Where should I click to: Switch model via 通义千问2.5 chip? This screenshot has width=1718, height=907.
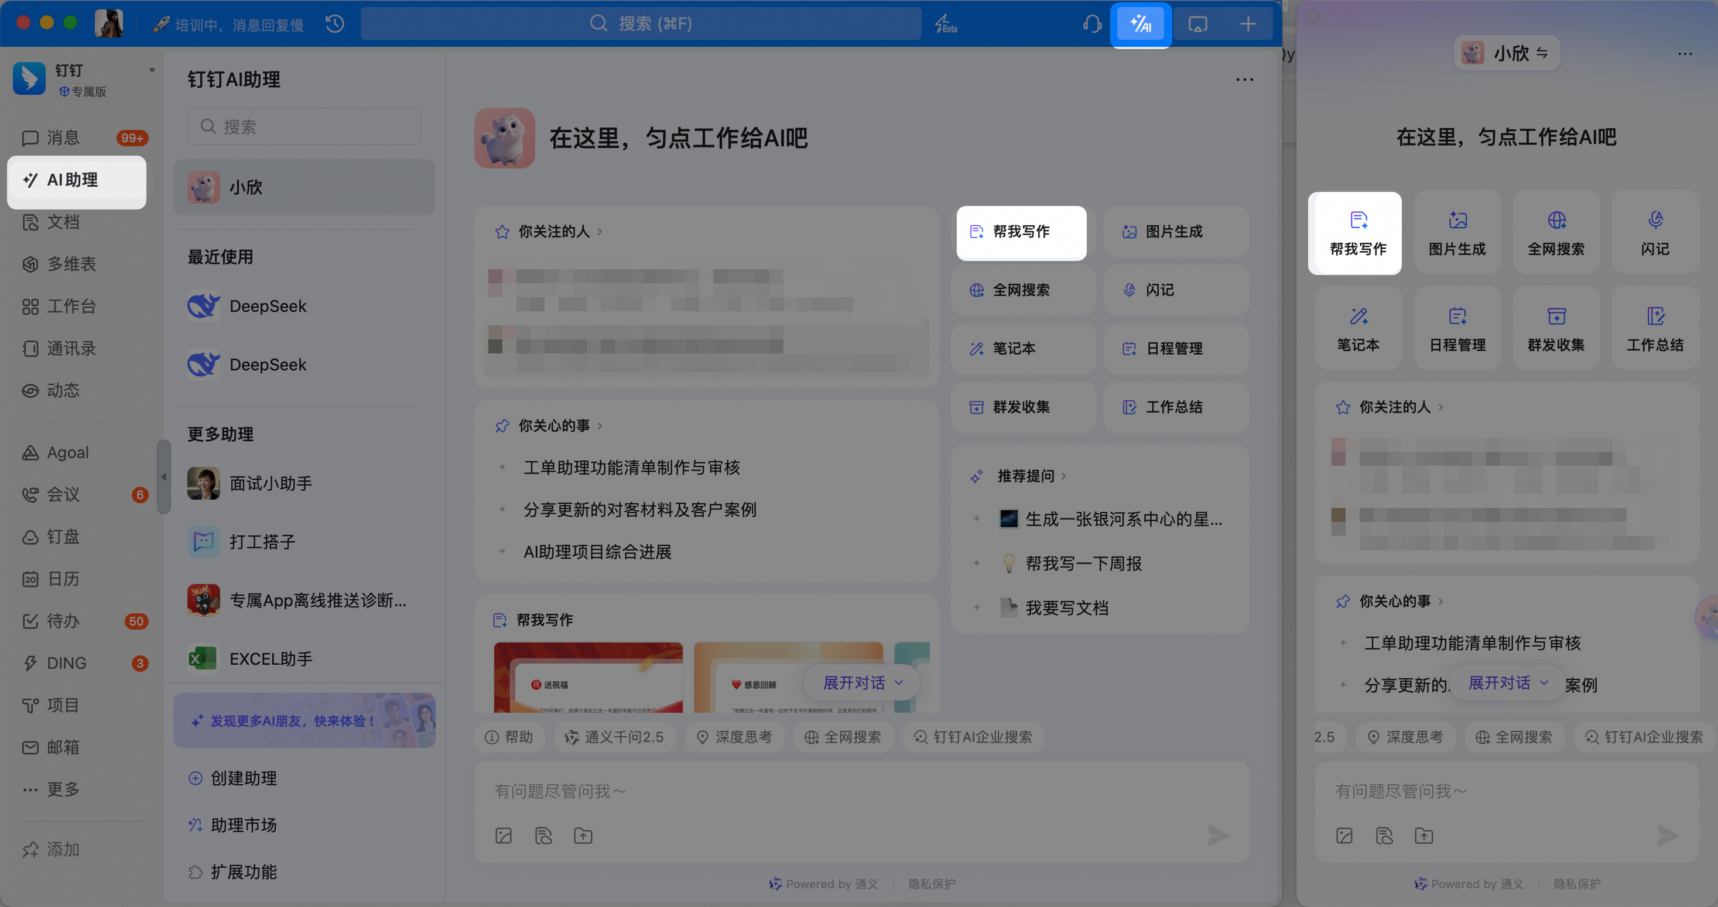[614, 737]
